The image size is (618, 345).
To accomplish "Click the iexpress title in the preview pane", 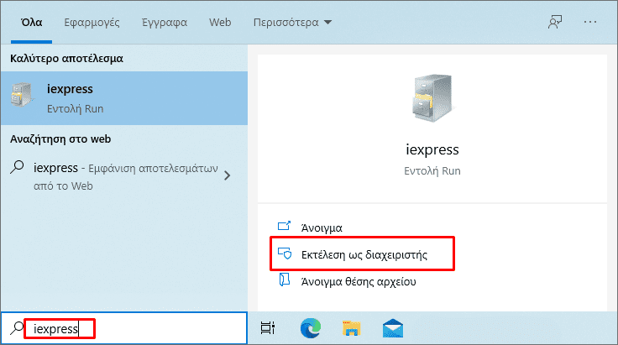I will coord(432,149).
